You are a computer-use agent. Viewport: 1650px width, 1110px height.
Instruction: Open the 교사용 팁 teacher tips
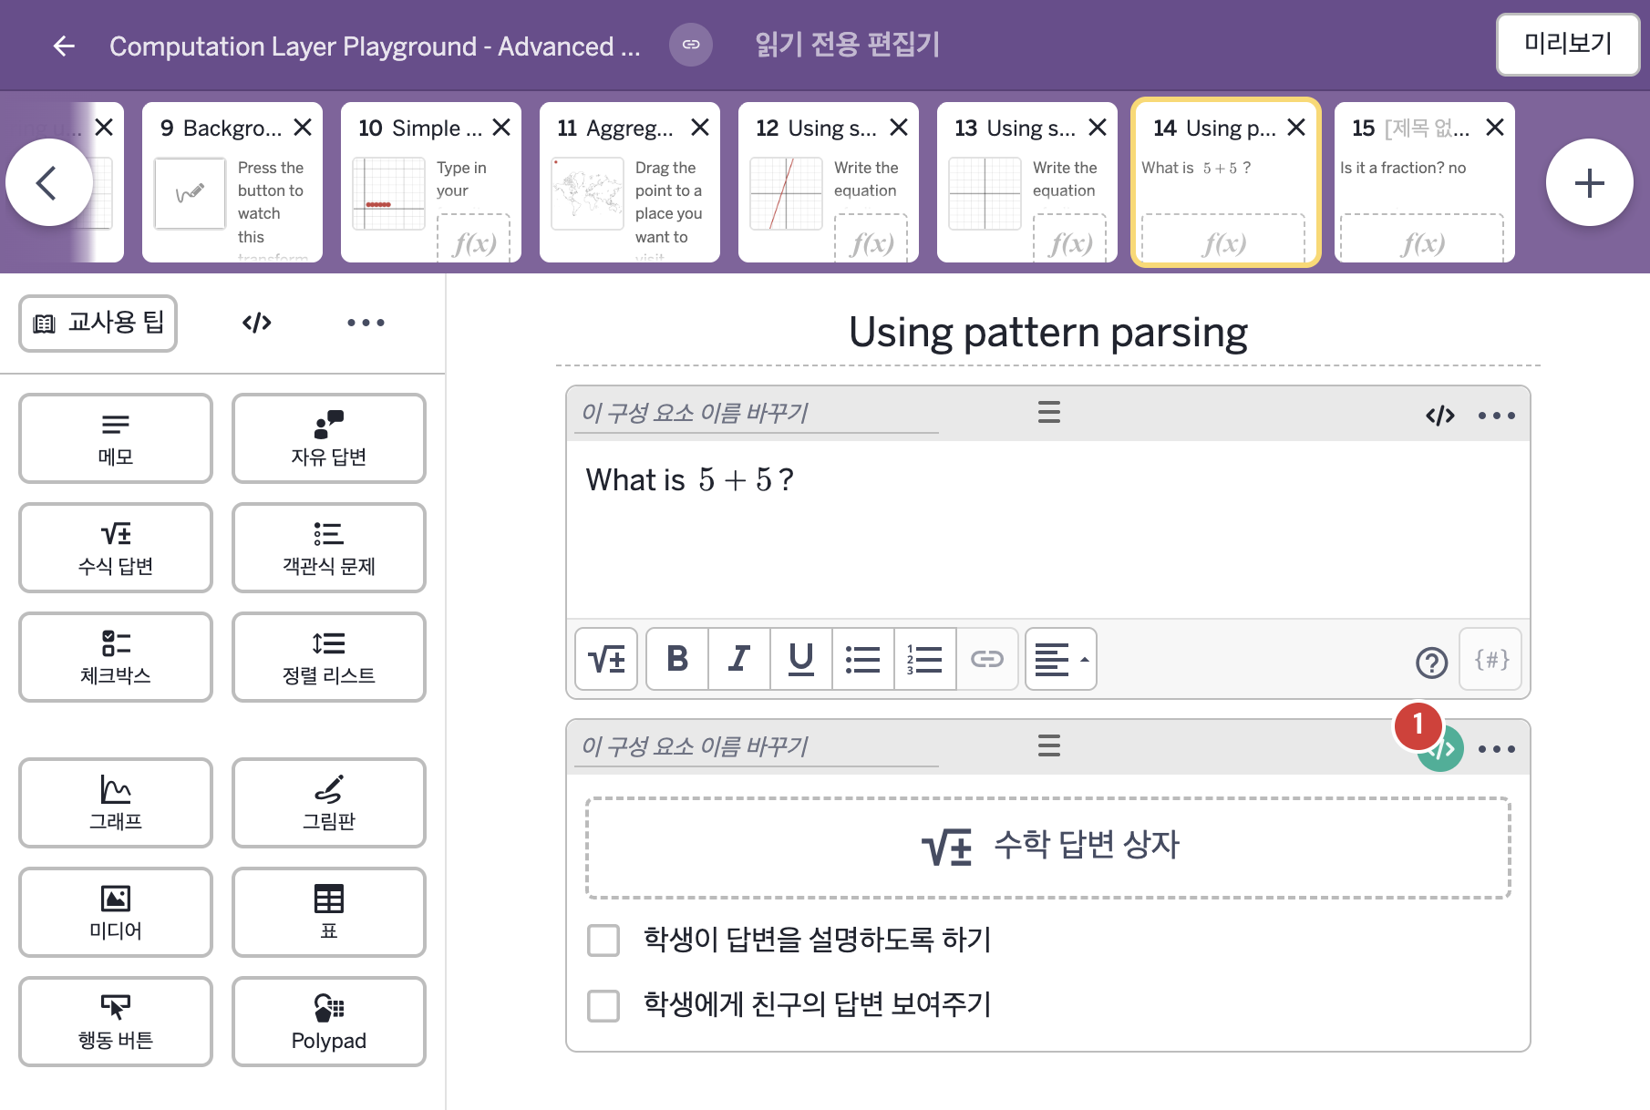coord(98,323)
